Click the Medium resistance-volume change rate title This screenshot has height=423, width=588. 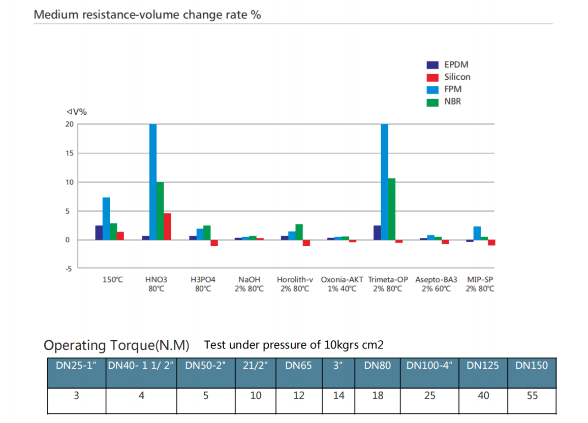click(147, 15)
